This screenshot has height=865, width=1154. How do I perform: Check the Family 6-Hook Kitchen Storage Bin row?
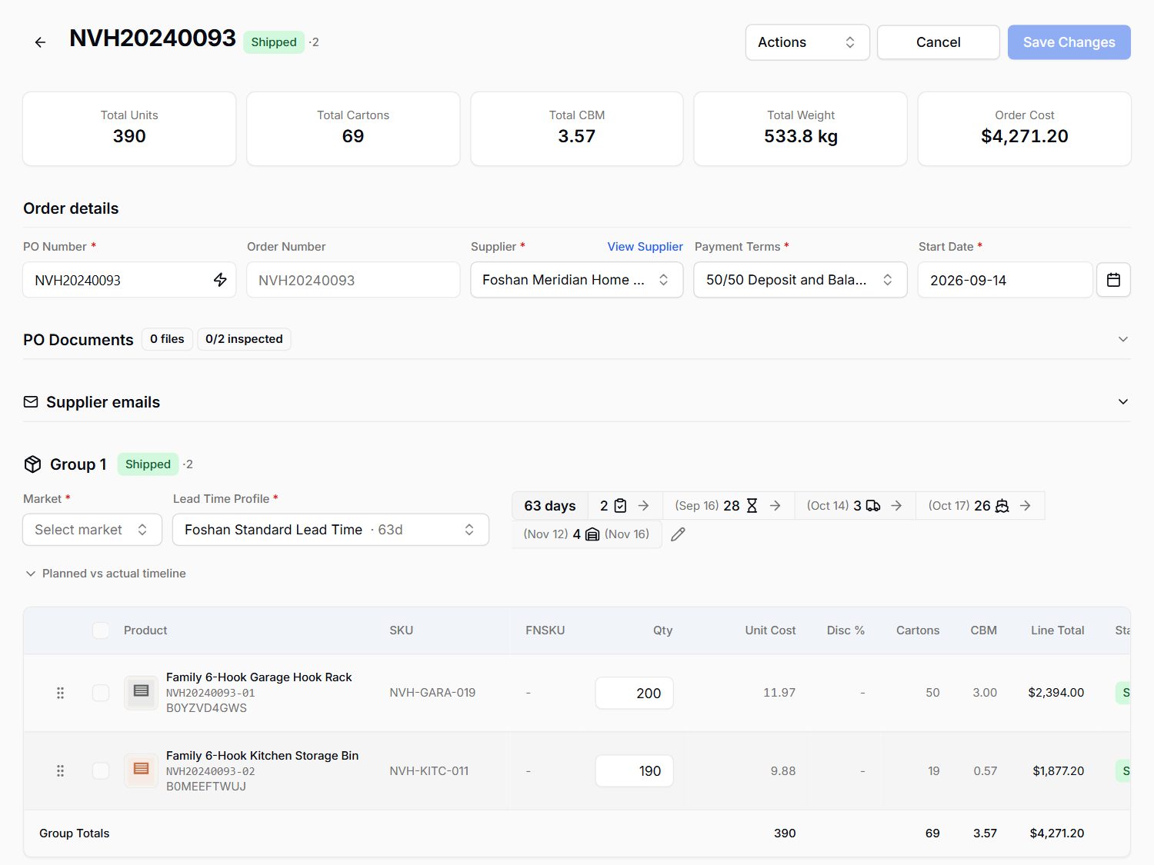101,771
